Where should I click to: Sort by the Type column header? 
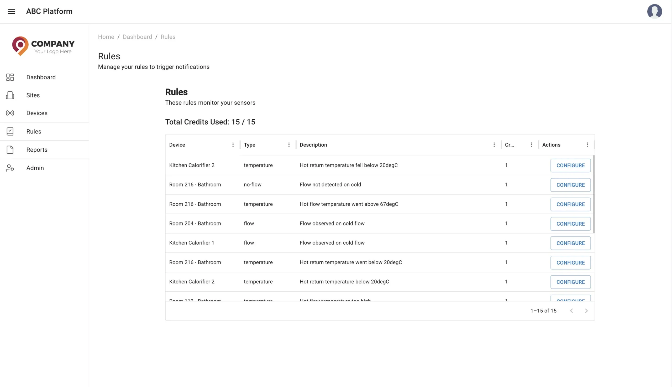point(249,145)
